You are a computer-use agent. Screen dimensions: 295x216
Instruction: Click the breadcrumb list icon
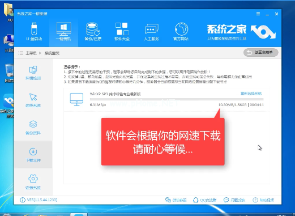(x=20, y=53)
